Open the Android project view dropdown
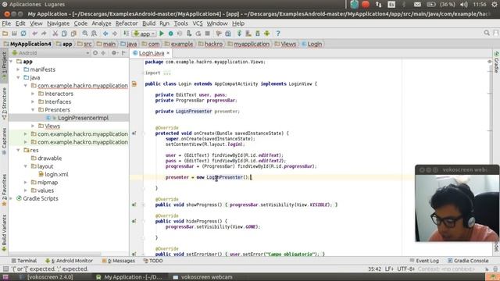This screenshot has width=500, height=281. click(50, 53)
